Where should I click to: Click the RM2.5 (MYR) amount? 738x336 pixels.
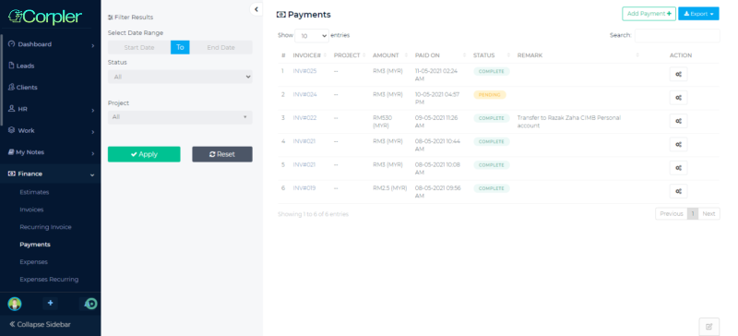pos(389,188)
